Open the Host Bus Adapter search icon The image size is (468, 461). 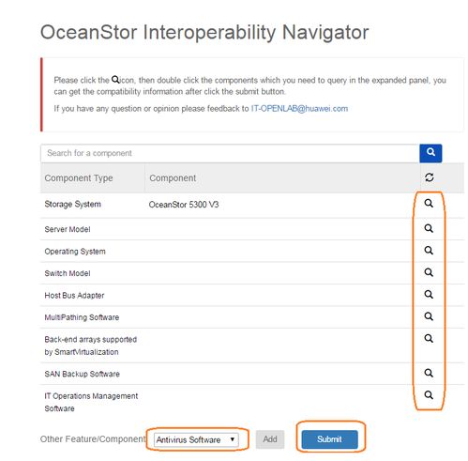click(x=429, y=294)
